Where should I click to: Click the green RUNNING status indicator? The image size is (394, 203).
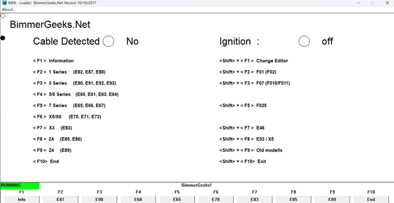tap(20, 185)
